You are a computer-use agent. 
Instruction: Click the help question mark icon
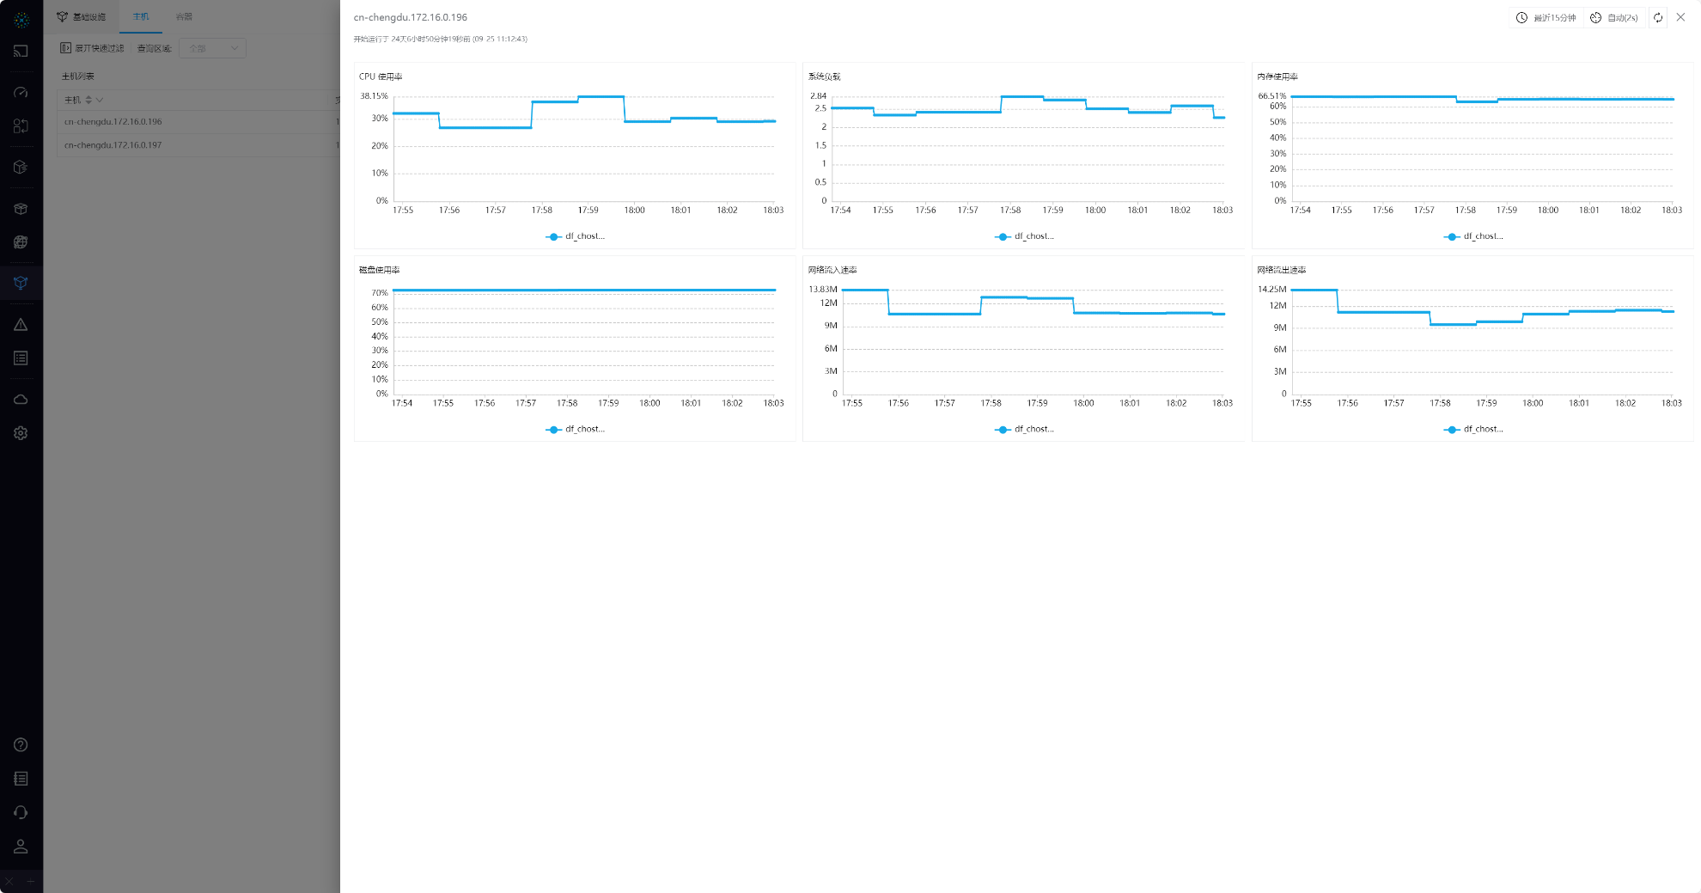point(21,745)
